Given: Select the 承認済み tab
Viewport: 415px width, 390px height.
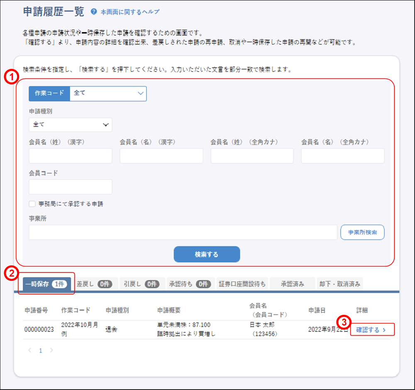Looking at the screenshot, I should click(x=293, y=284).
